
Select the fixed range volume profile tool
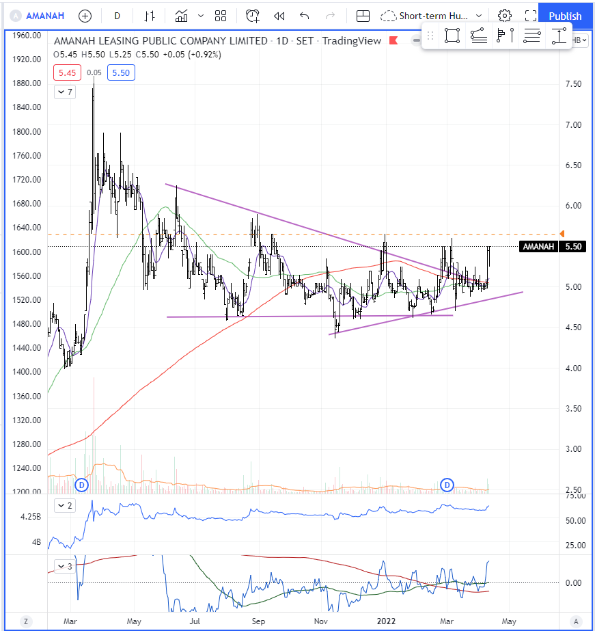click(505, 36)
